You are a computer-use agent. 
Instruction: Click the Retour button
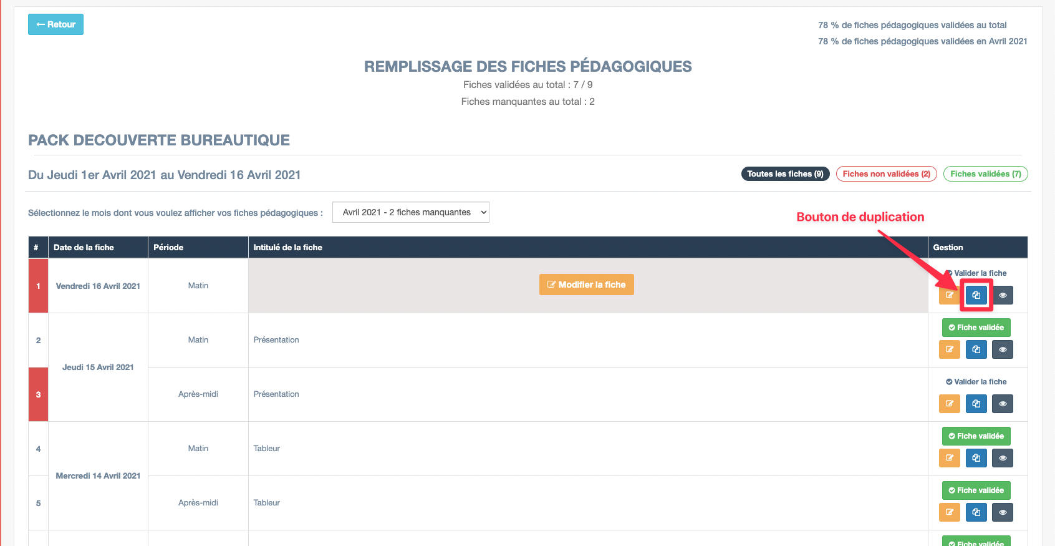pos(55,24)
